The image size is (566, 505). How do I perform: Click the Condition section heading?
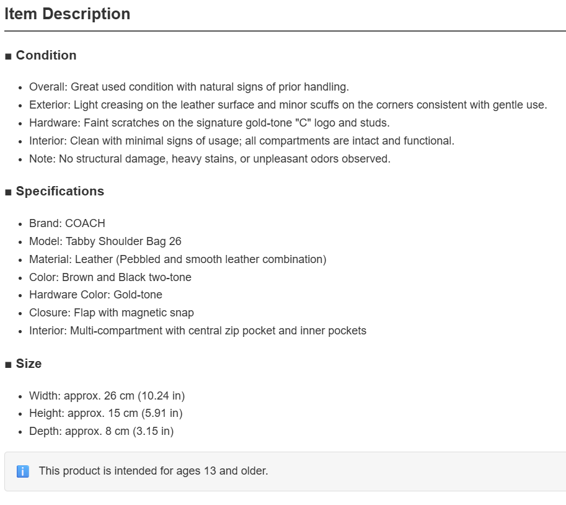pos(46,55)
